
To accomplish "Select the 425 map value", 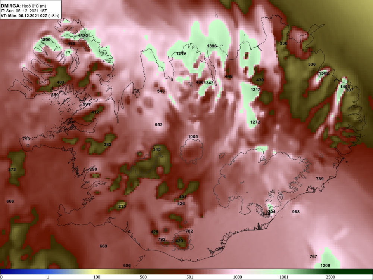I will click(x=155, y=232).
